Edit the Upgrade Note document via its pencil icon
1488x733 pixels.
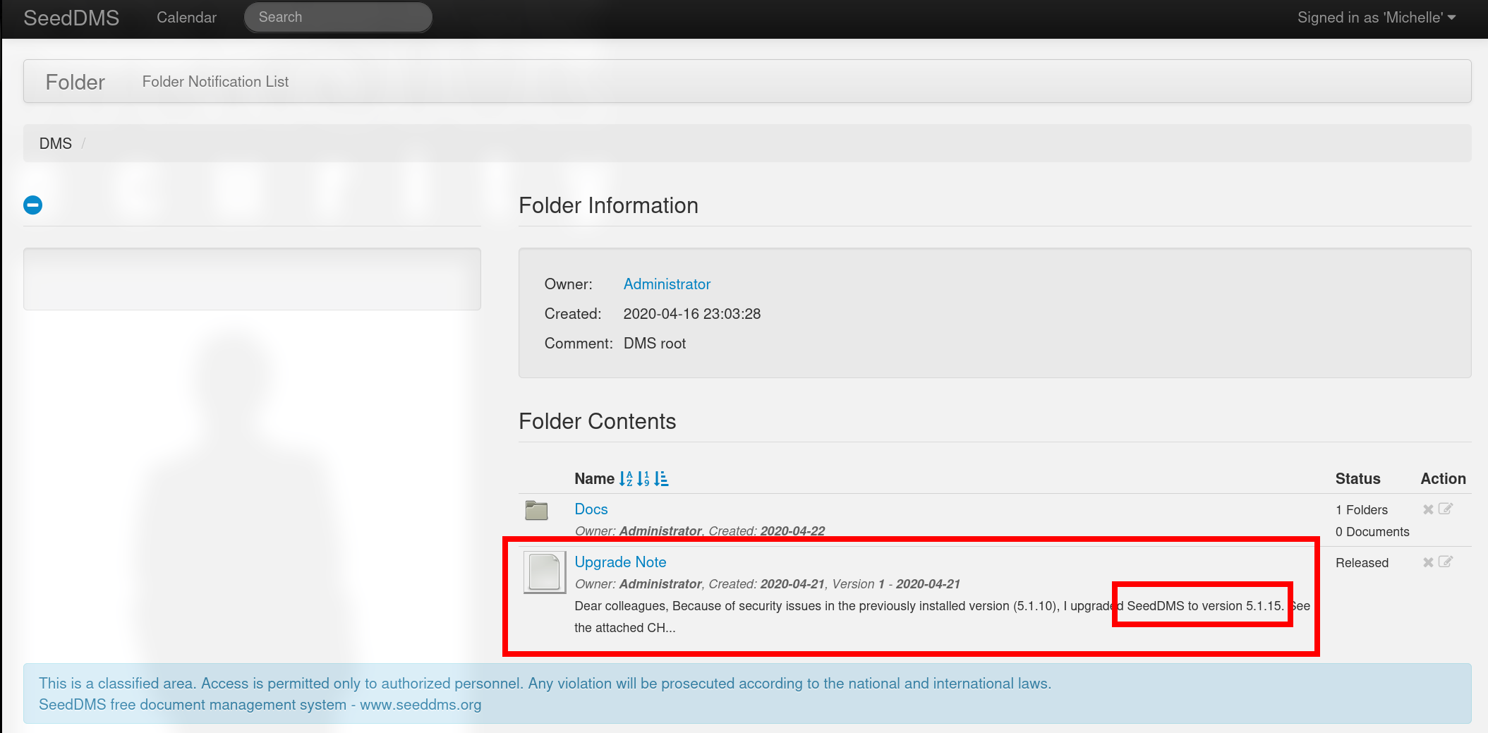pos(1445,562)
